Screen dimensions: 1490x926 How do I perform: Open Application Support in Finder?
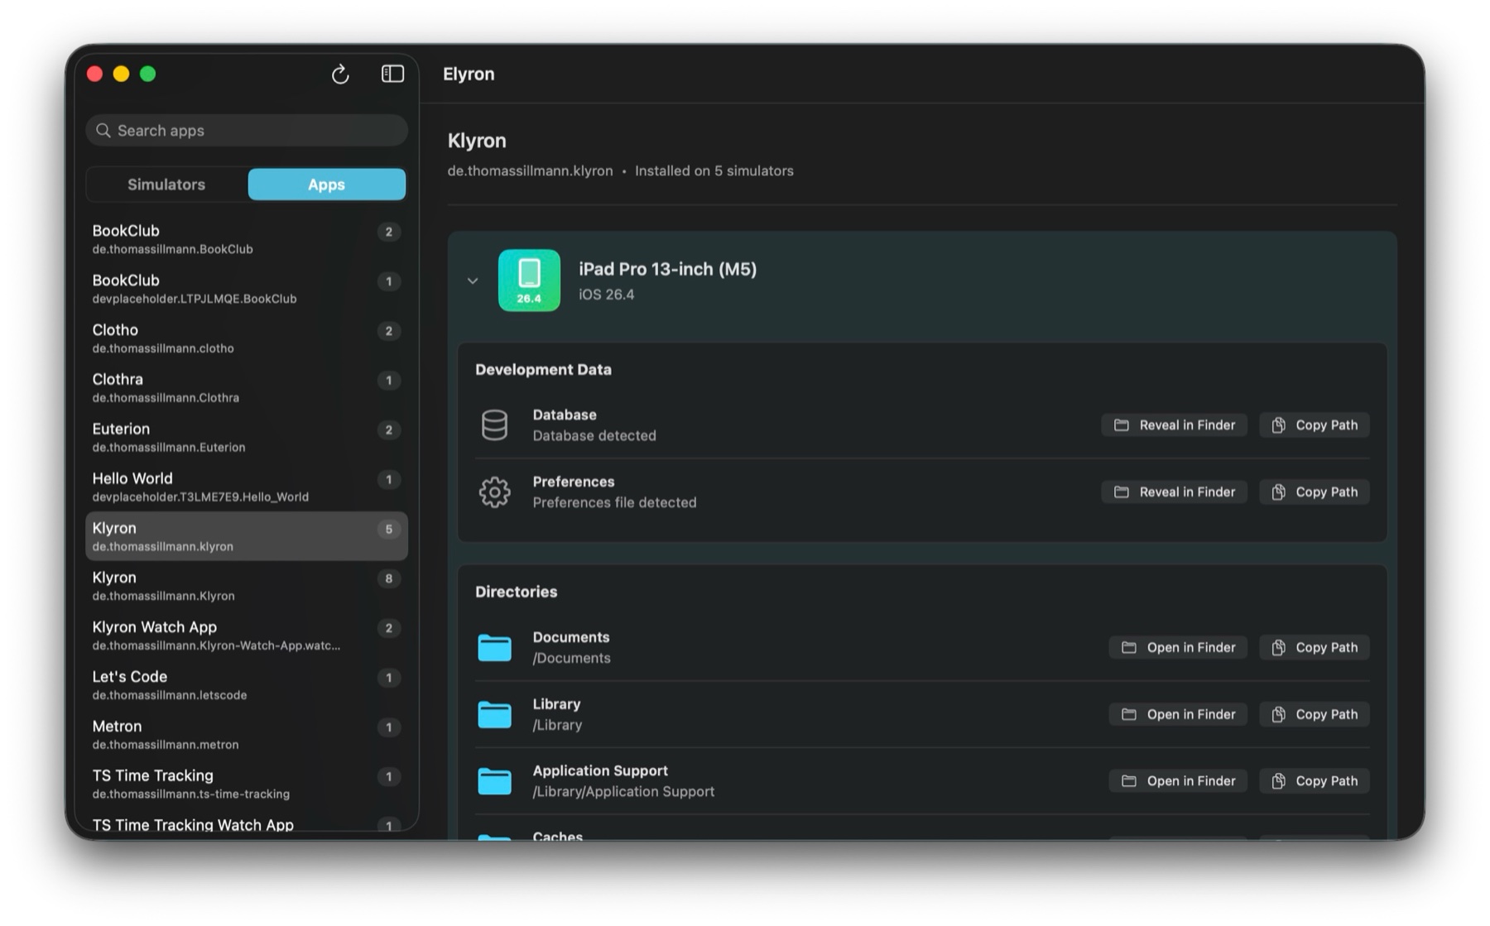pos(1178,781)
